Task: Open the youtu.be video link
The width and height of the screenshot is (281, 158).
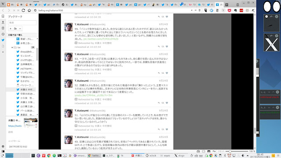Action: [94, 95]
